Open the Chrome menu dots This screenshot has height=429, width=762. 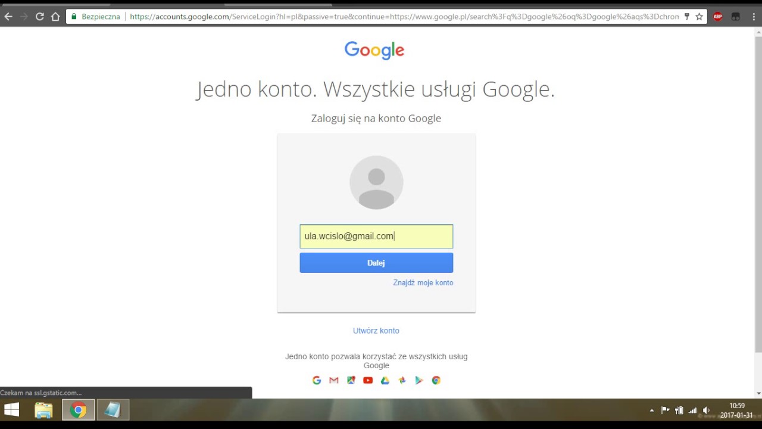tap(753, 17)
